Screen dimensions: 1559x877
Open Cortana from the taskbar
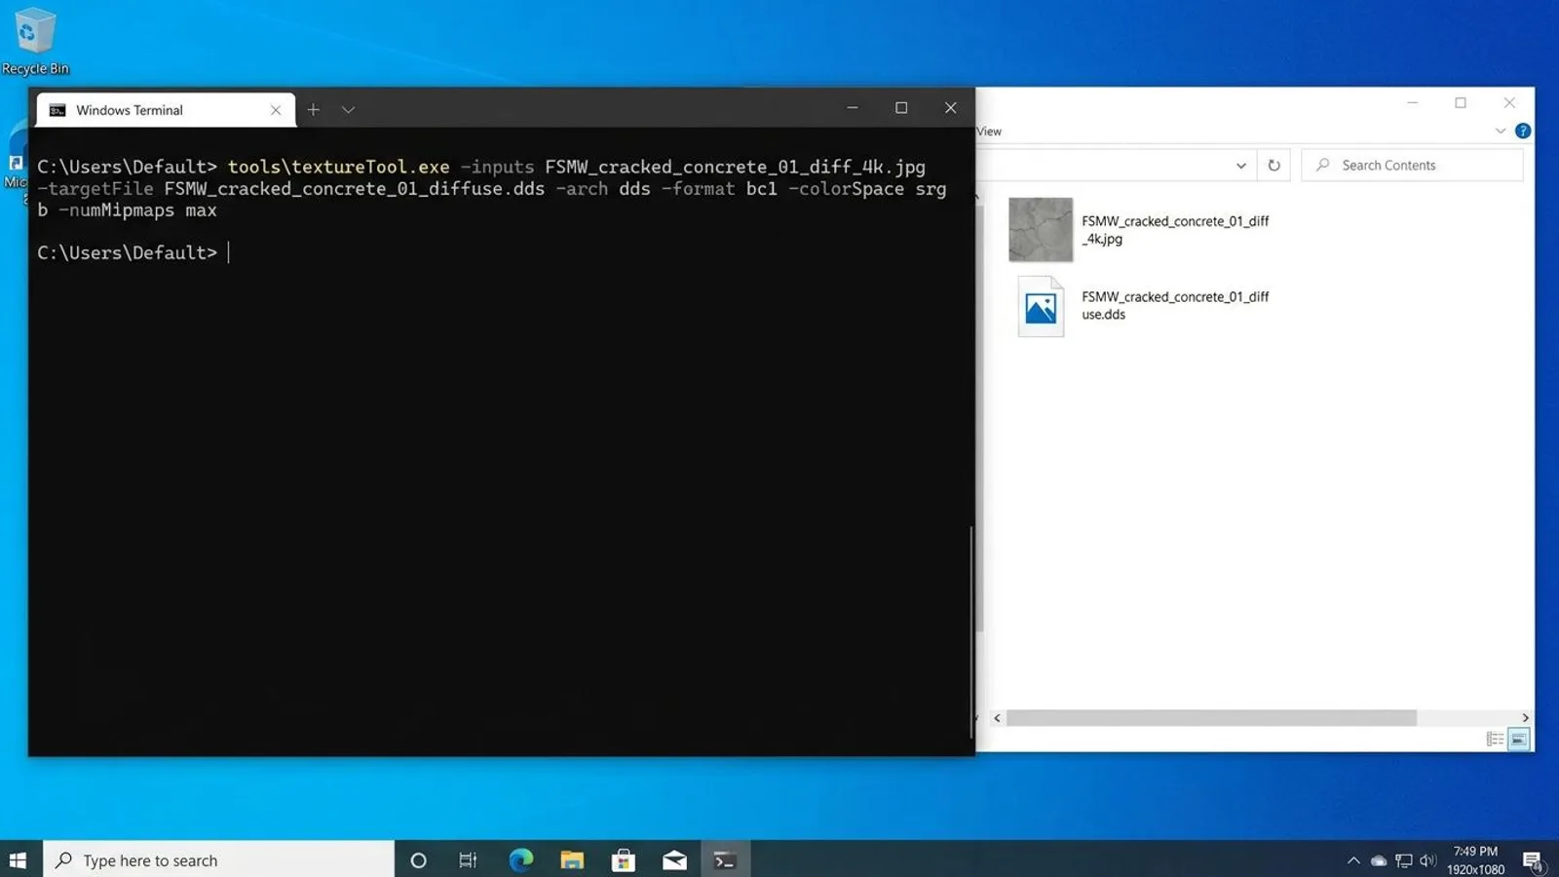pyautogui.click(x=418, y=859)
